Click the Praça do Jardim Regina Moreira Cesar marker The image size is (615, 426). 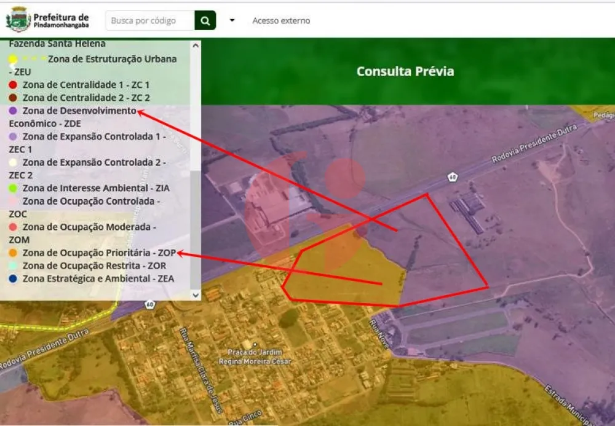253,345
